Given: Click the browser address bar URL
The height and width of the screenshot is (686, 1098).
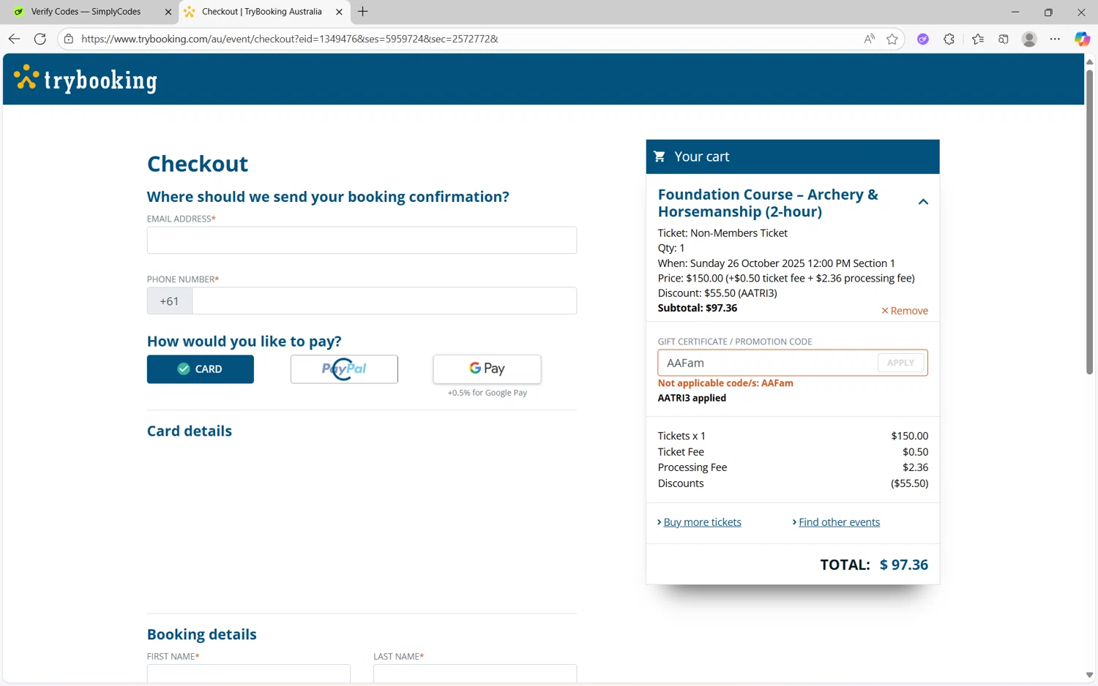Looking at the screenshot, I should point(290,39).
